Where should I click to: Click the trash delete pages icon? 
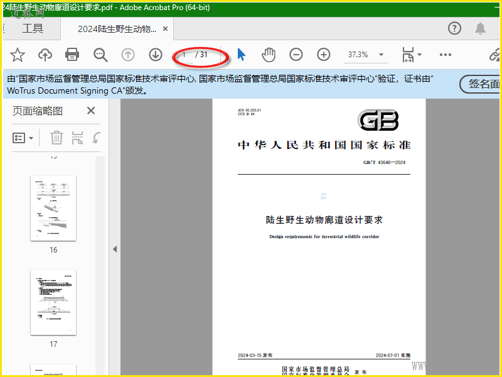(x=56, y=138)
